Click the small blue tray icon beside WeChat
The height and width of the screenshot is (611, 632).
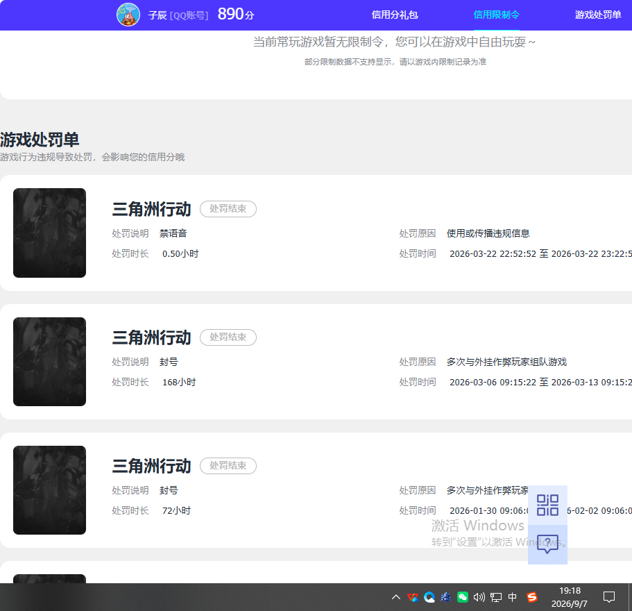point(446,597)
